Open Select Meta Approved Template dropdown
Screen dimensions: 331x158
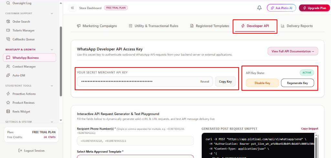[x=135, y=156]
